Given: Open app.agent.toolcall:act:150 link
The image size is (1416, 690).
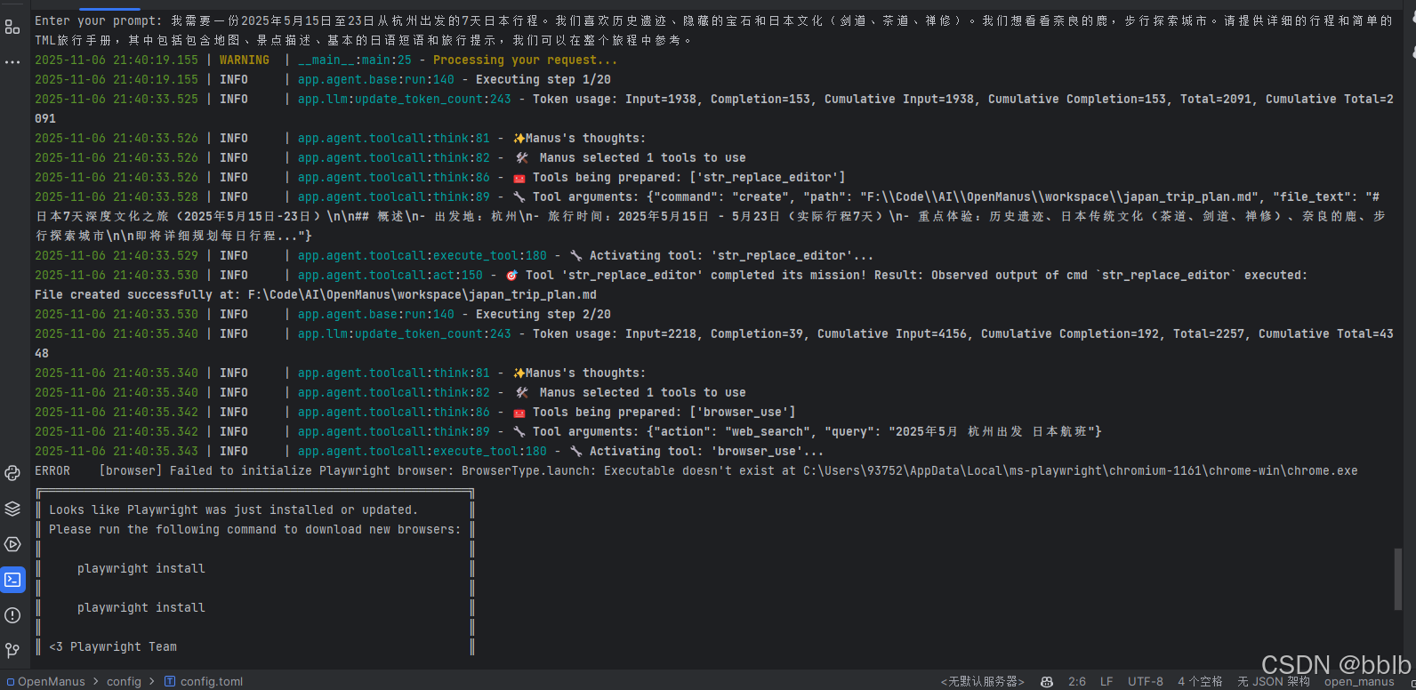Looking at the screenshot, I should click(390, 275).
